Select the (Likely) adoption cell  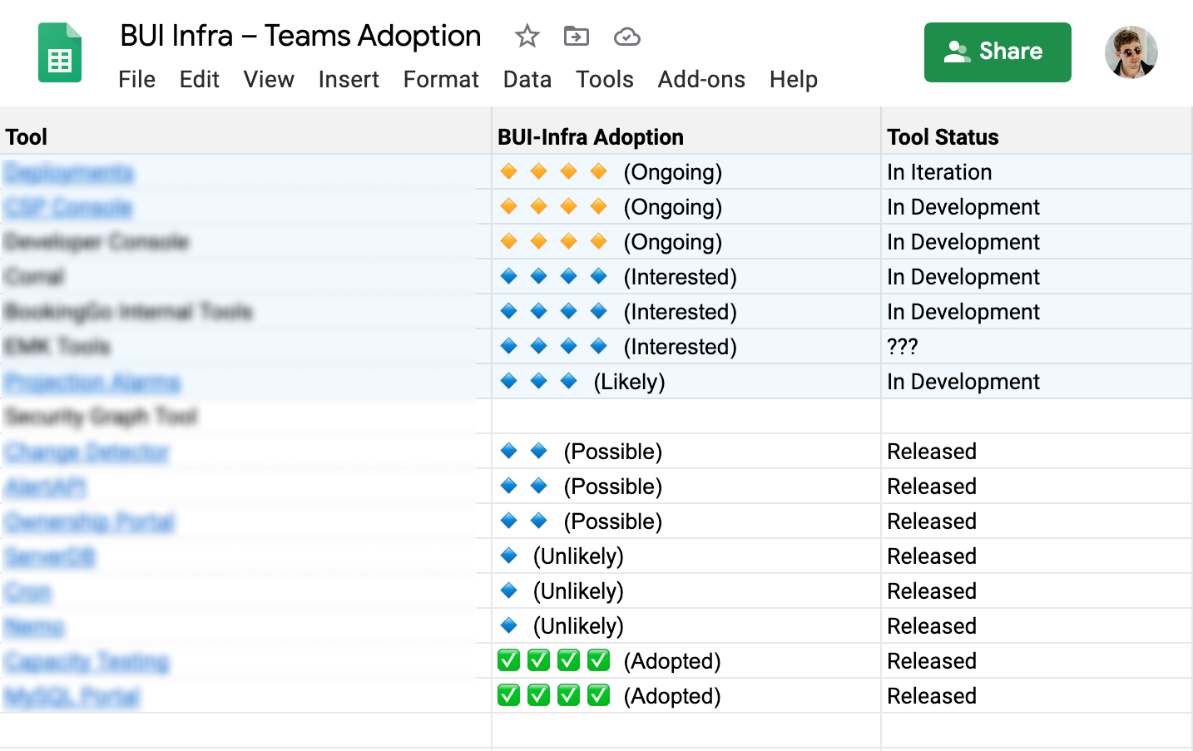686,382
